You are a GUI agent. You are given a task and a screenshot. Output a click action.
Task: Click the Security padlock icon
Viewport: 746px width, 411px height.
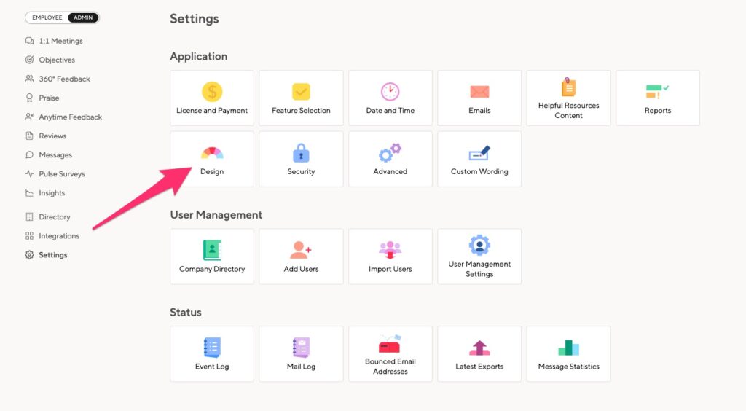click(301, 153)
